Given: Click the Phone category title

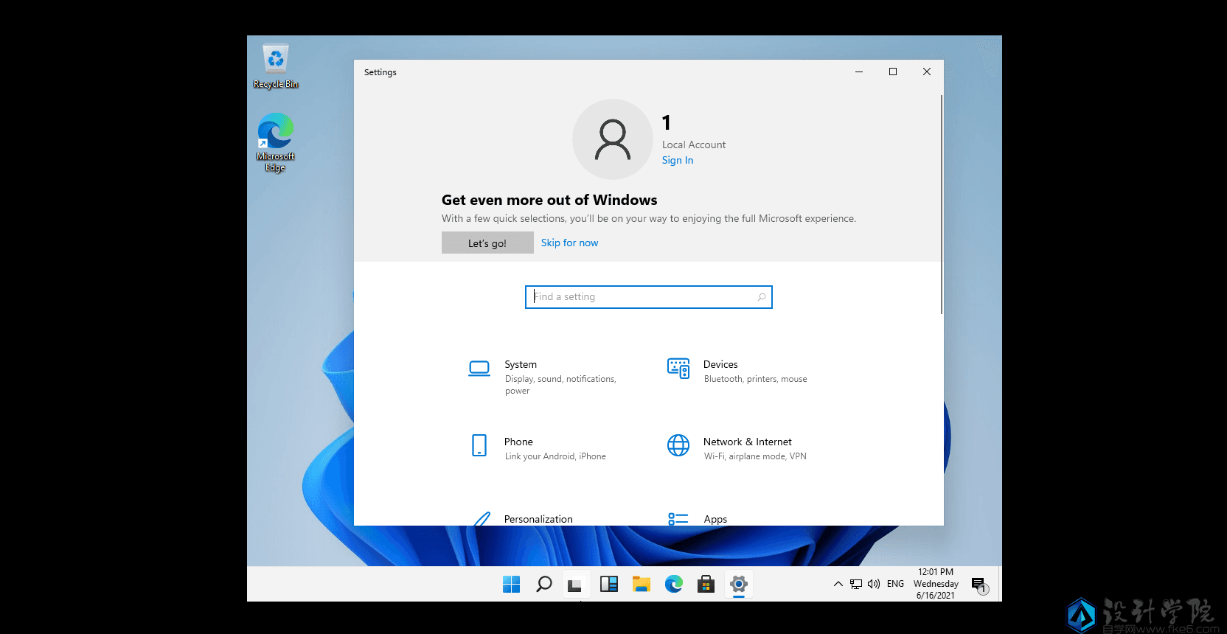Looking at the screenshot, I should click(x=518, y=442).
